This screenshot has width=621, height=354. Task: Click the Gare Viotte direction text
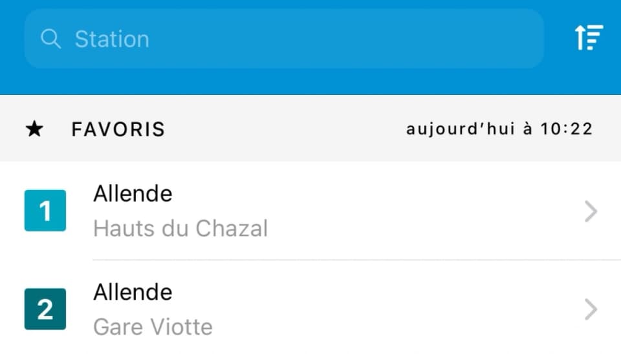tap(153, 327)
